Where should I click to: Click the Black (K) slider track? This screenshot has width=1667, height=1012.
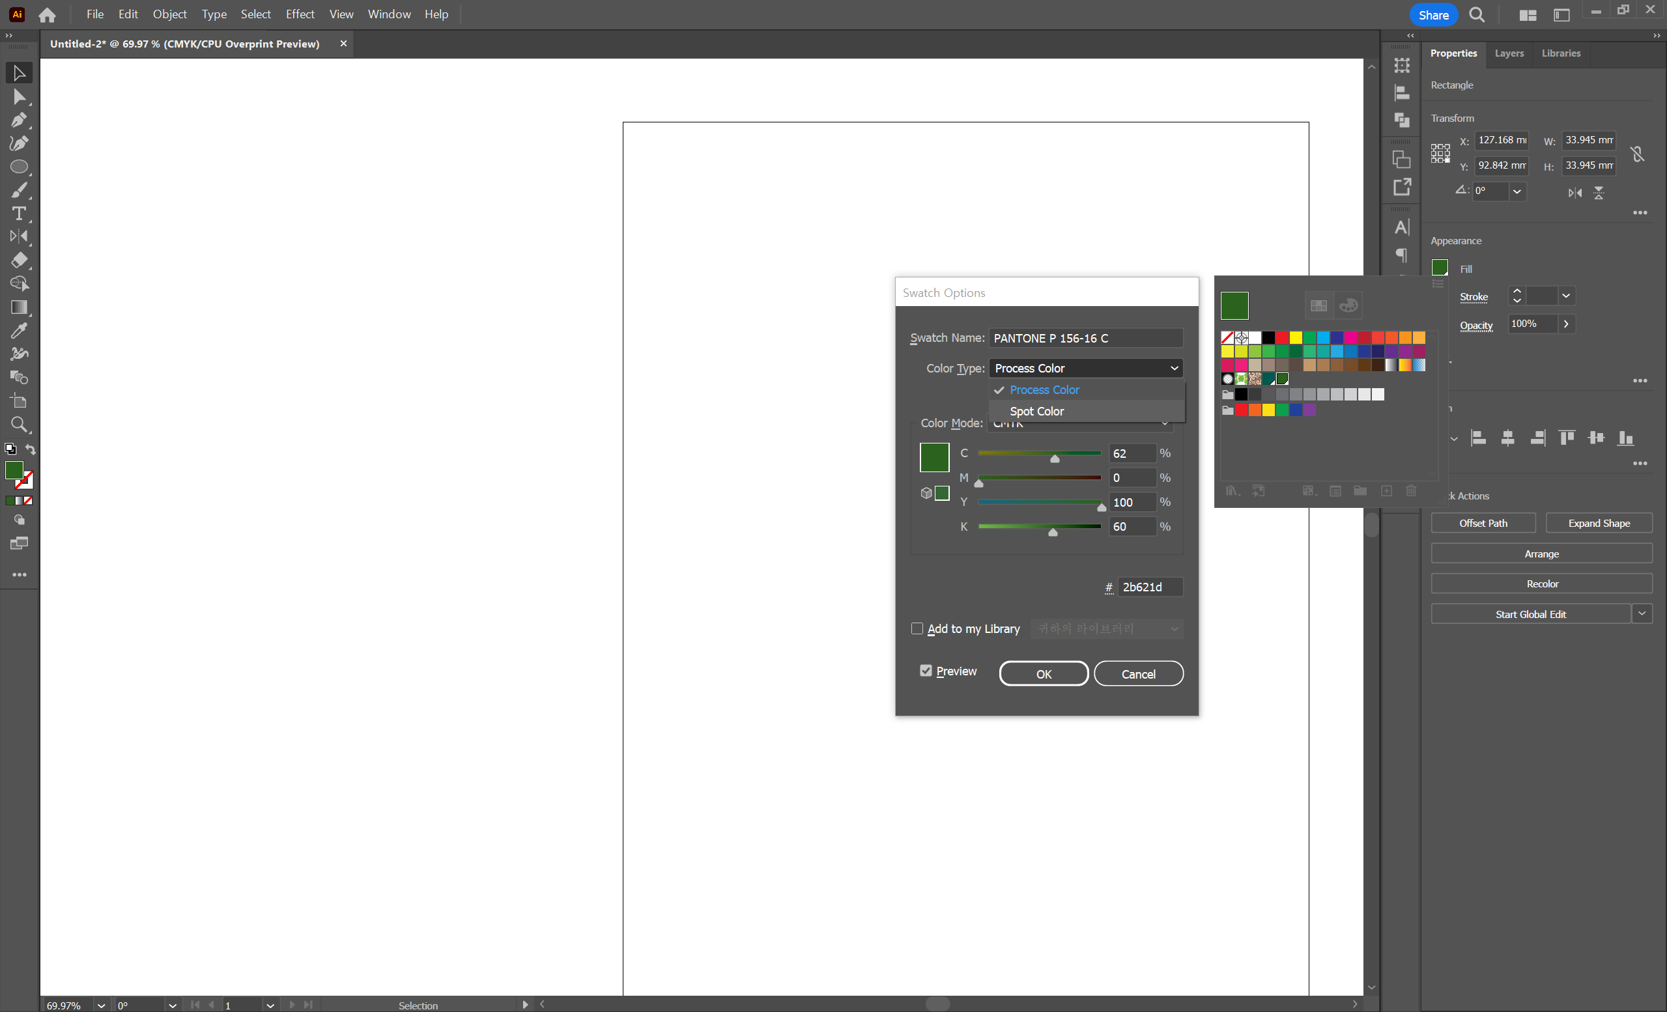click(x=1039, y=526)
